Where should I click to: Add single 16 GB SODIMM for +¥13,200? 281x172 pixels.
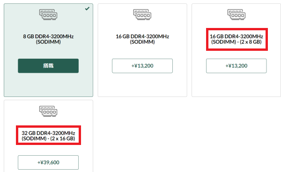(142, 66)
